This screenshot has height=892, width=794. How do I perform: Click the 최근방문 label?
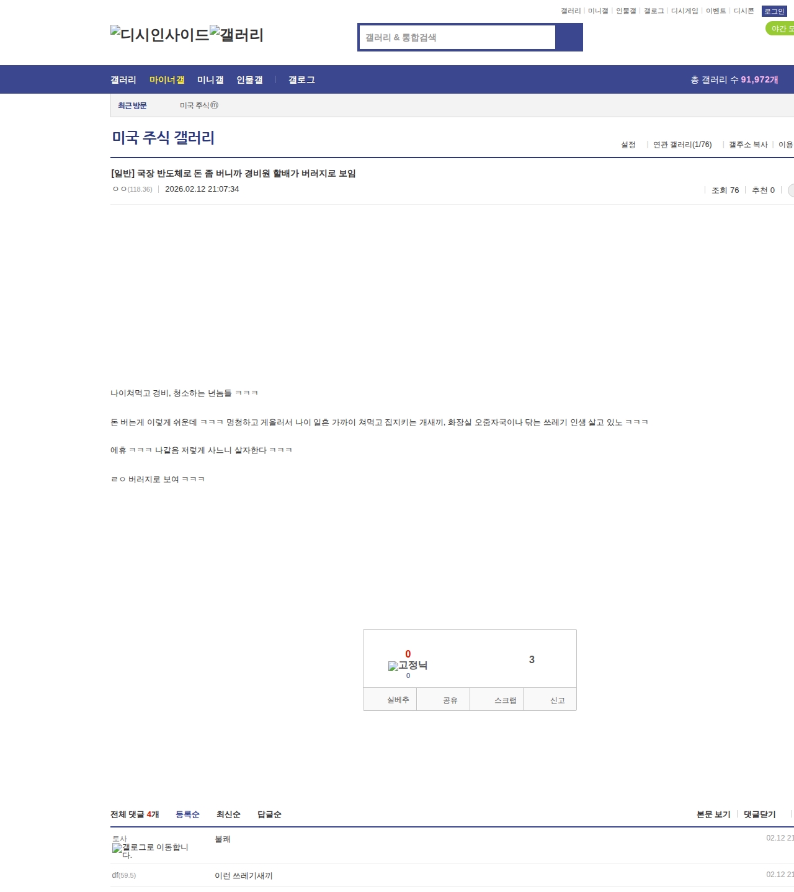click(132, 105)
